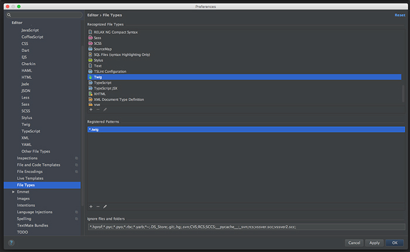The width and height of the screenshot is (410, 252).
Task: Click the SQL Files type icon
Action: click(90, 54)
